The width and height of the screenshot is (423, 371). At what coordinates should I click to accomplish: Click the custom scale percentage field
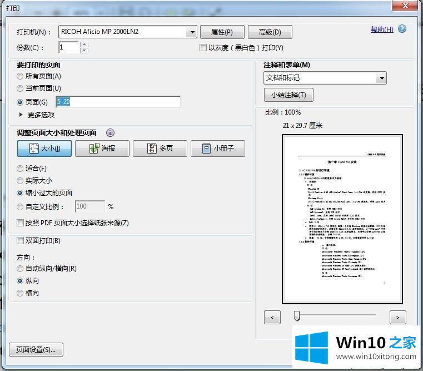pyautogui.click(x=90, y=206)
